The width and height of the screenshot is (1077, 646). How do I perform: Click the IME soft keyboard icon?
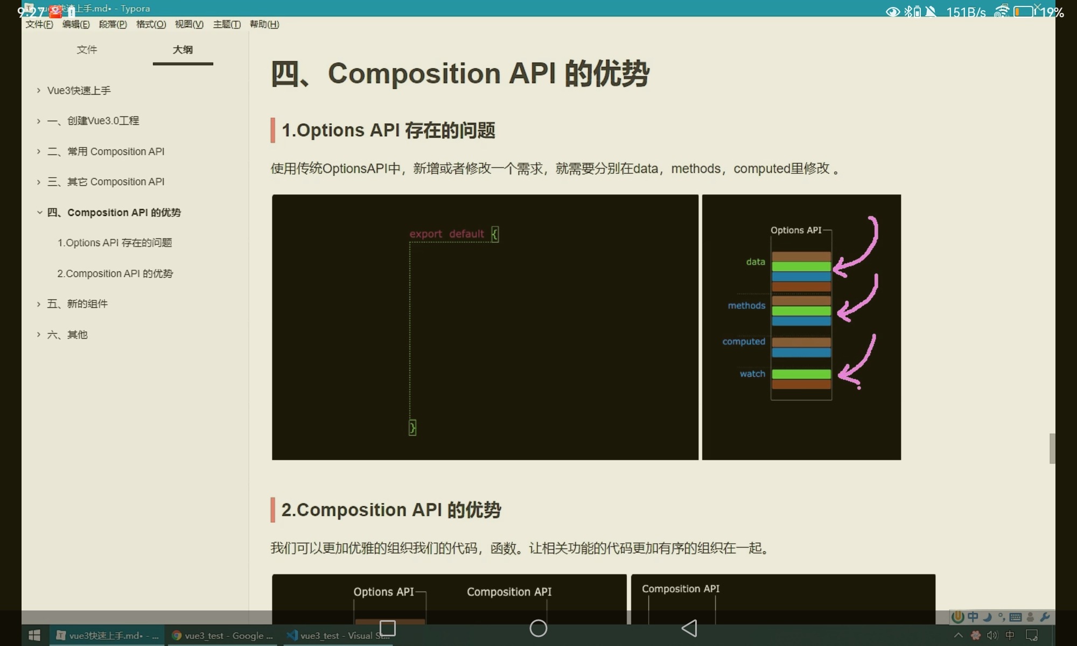click(1016, 617)
